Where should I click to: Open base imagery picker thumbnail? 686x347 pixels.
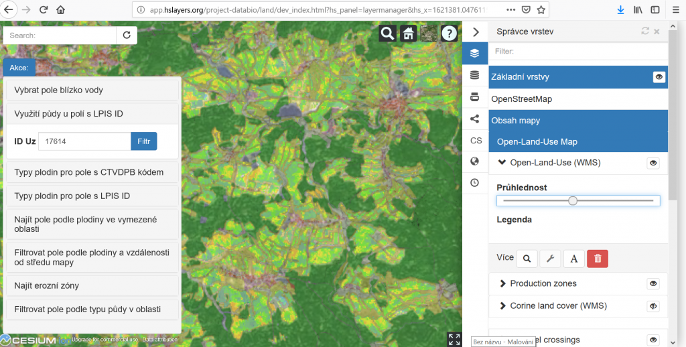(429, 33)
